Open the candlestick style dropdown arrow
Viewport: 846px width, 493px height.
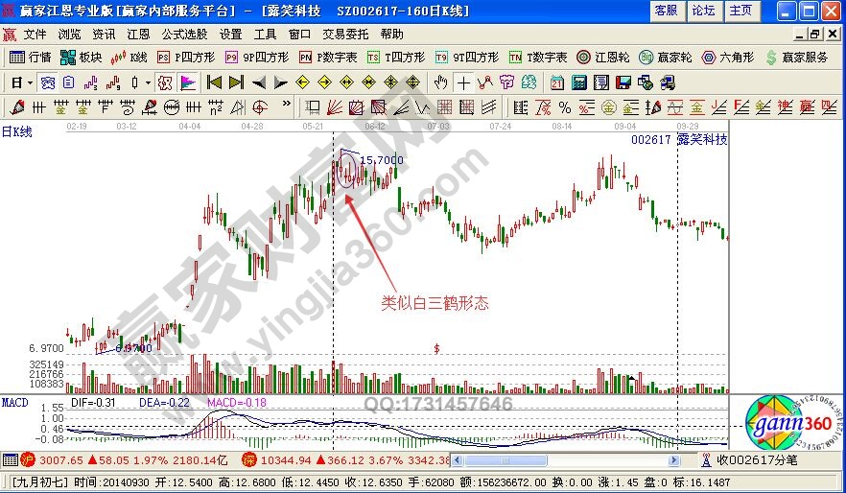coord(147,82)
